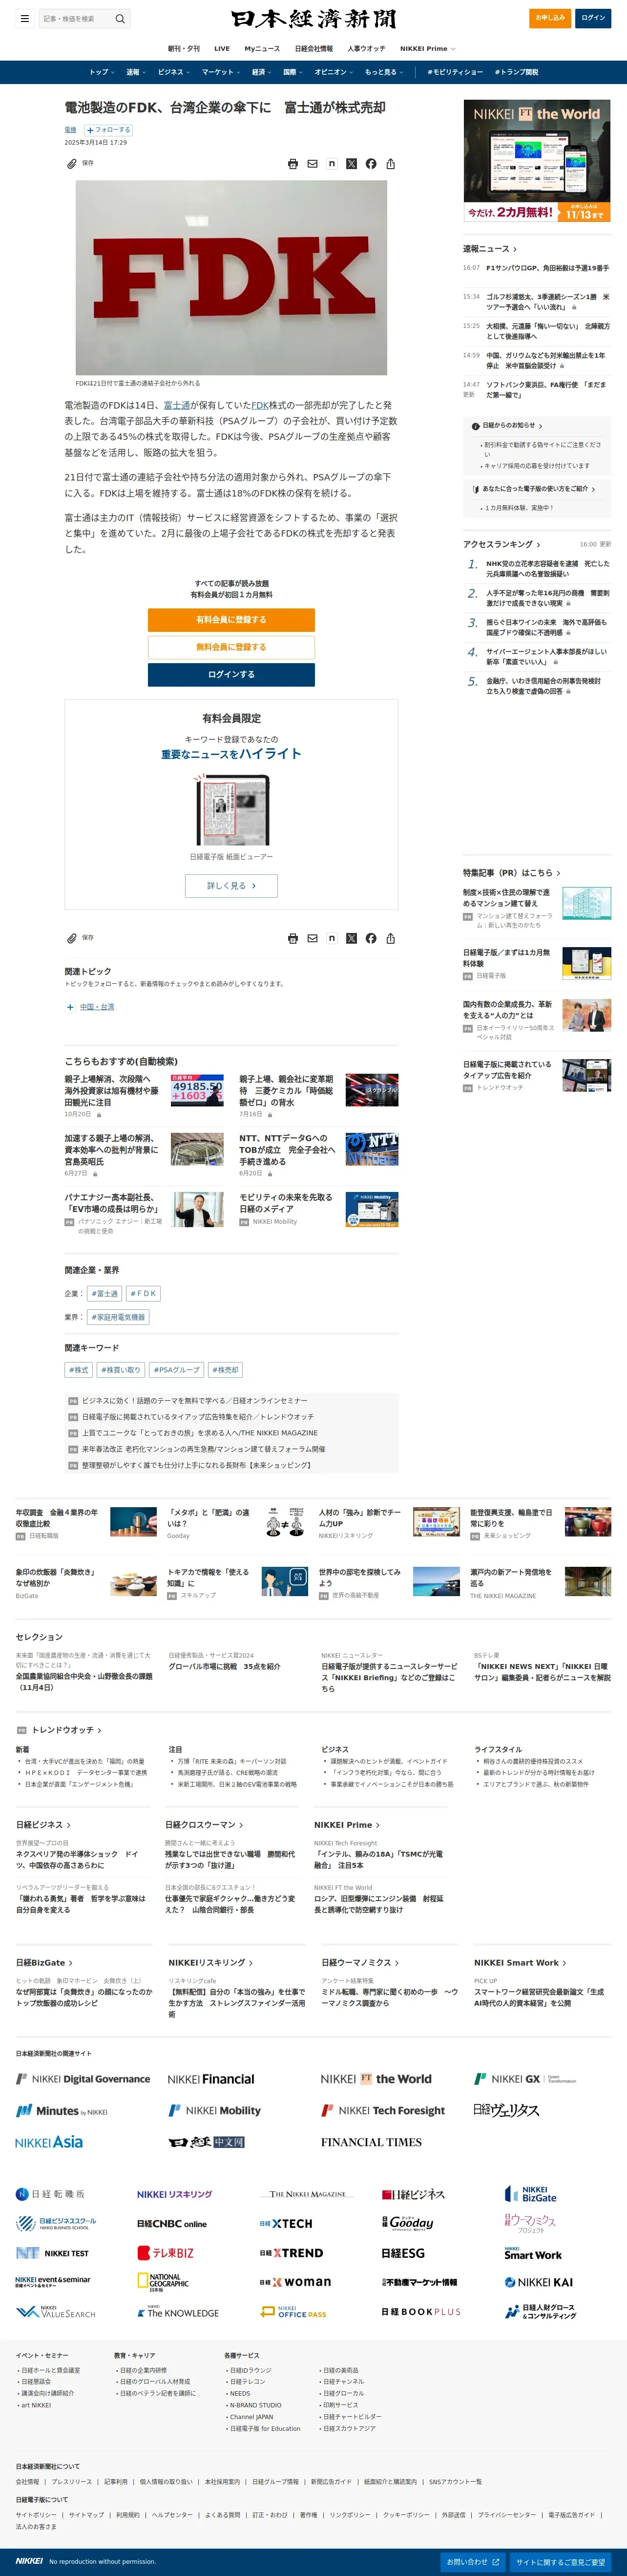Screen dimensions: 627x2576
Task: Click the save clip icon above the FDK photo
Action: [72, 163]
